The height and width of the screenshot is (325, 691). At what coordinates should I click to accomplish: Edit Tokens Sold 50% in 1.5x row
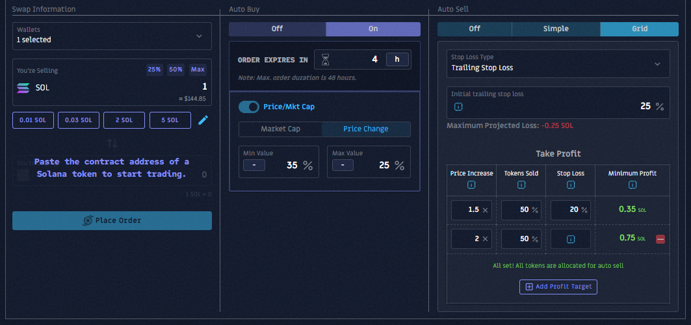click(521, 210)
